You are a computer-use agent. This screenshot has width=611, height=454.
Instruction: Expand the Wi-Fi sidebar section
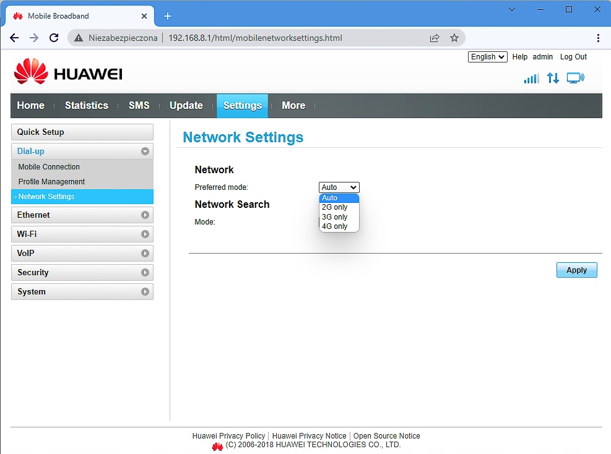click(x=82, y=234)
